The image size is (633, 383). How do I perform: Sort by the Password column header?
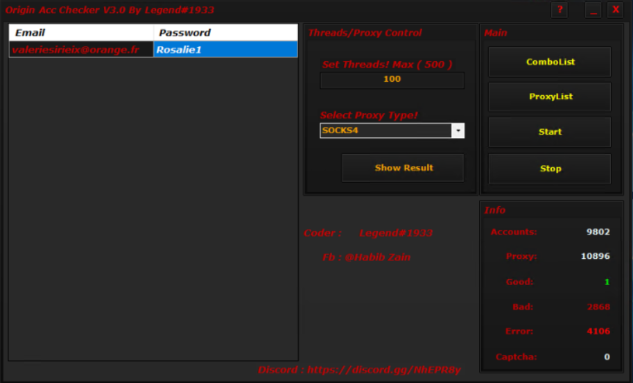[225, 33]
